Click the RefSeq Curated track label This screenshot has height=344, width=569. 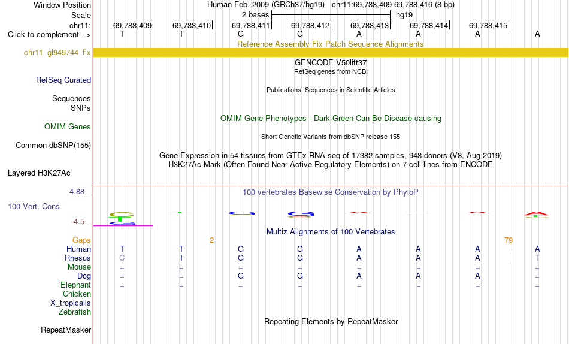(63, 80)
